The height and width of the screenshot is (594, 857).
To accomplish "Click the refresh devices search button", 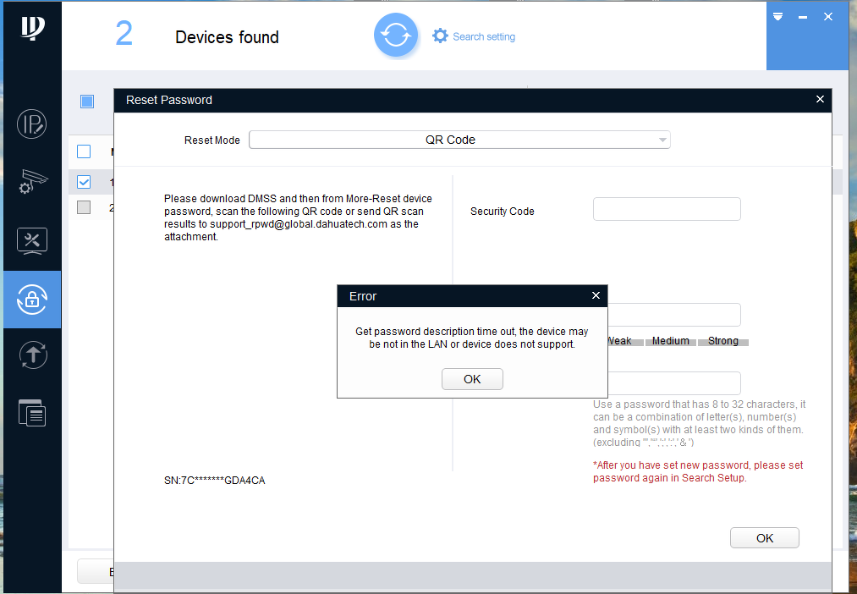I will (x=396, y=36).
